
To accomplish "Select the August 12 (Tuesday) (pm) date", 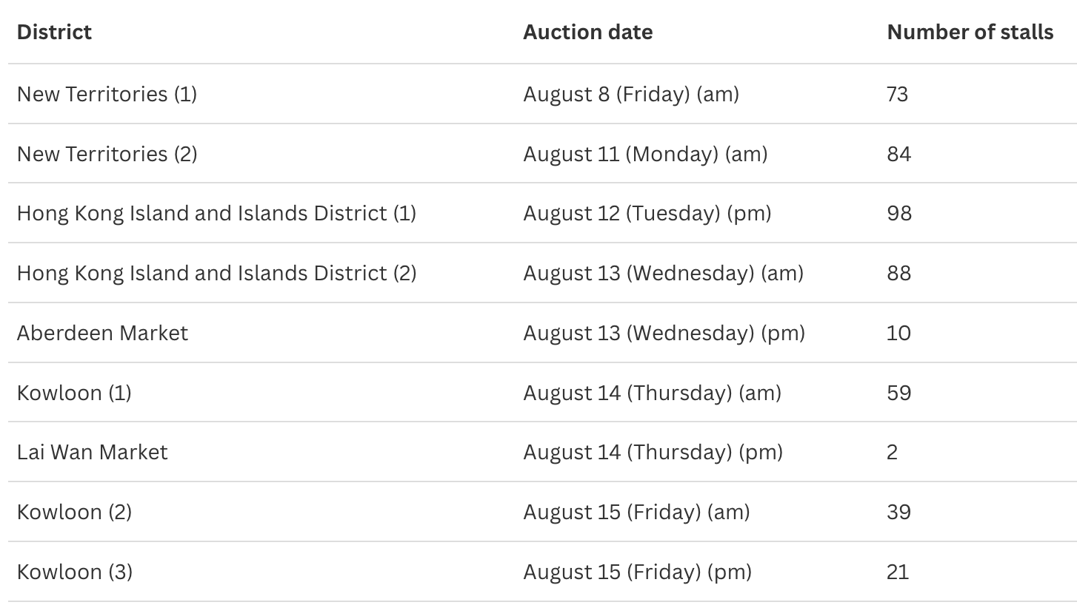I will coord(647,214).
